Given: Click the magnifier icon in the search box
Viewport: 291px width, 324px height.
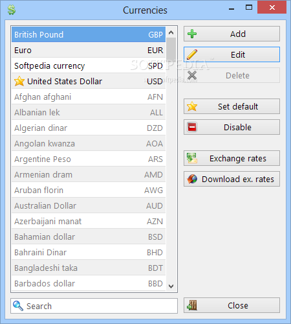Looking at the screenshot, I should pyautogui.click(x=18, y=306).
